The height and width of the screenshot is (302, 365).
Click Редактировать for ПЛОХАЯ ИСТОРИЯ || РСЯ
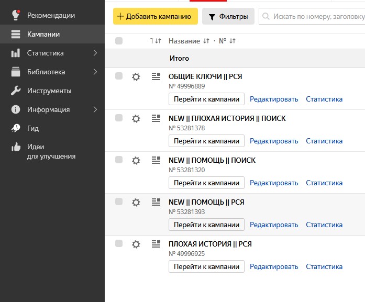[274, 267]
